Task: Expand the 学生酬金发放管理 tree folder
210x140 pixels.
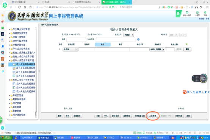Action: [x=9, y=30]
